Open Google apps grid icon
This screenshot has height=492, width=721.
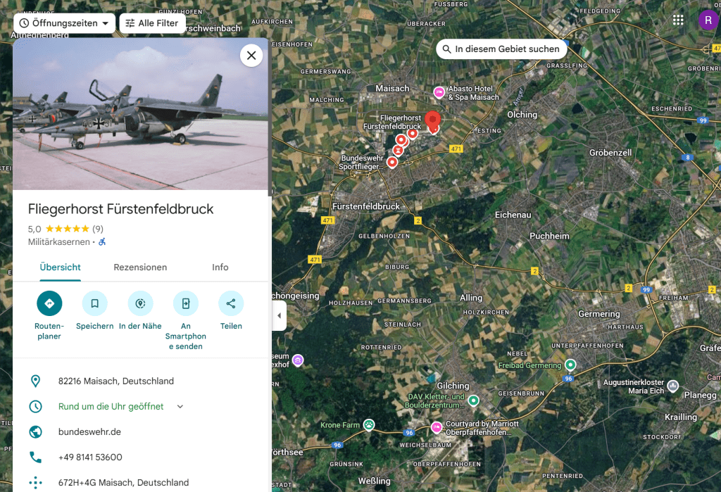point(678,20)
